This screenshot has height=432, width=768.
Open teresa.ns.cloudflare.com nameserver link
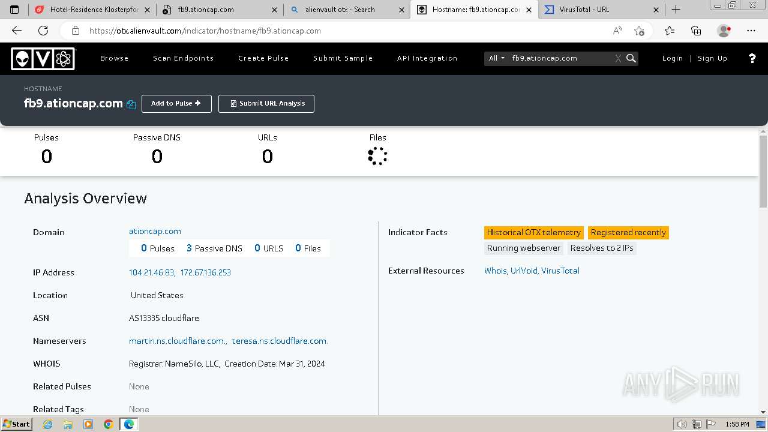(280, 341)
